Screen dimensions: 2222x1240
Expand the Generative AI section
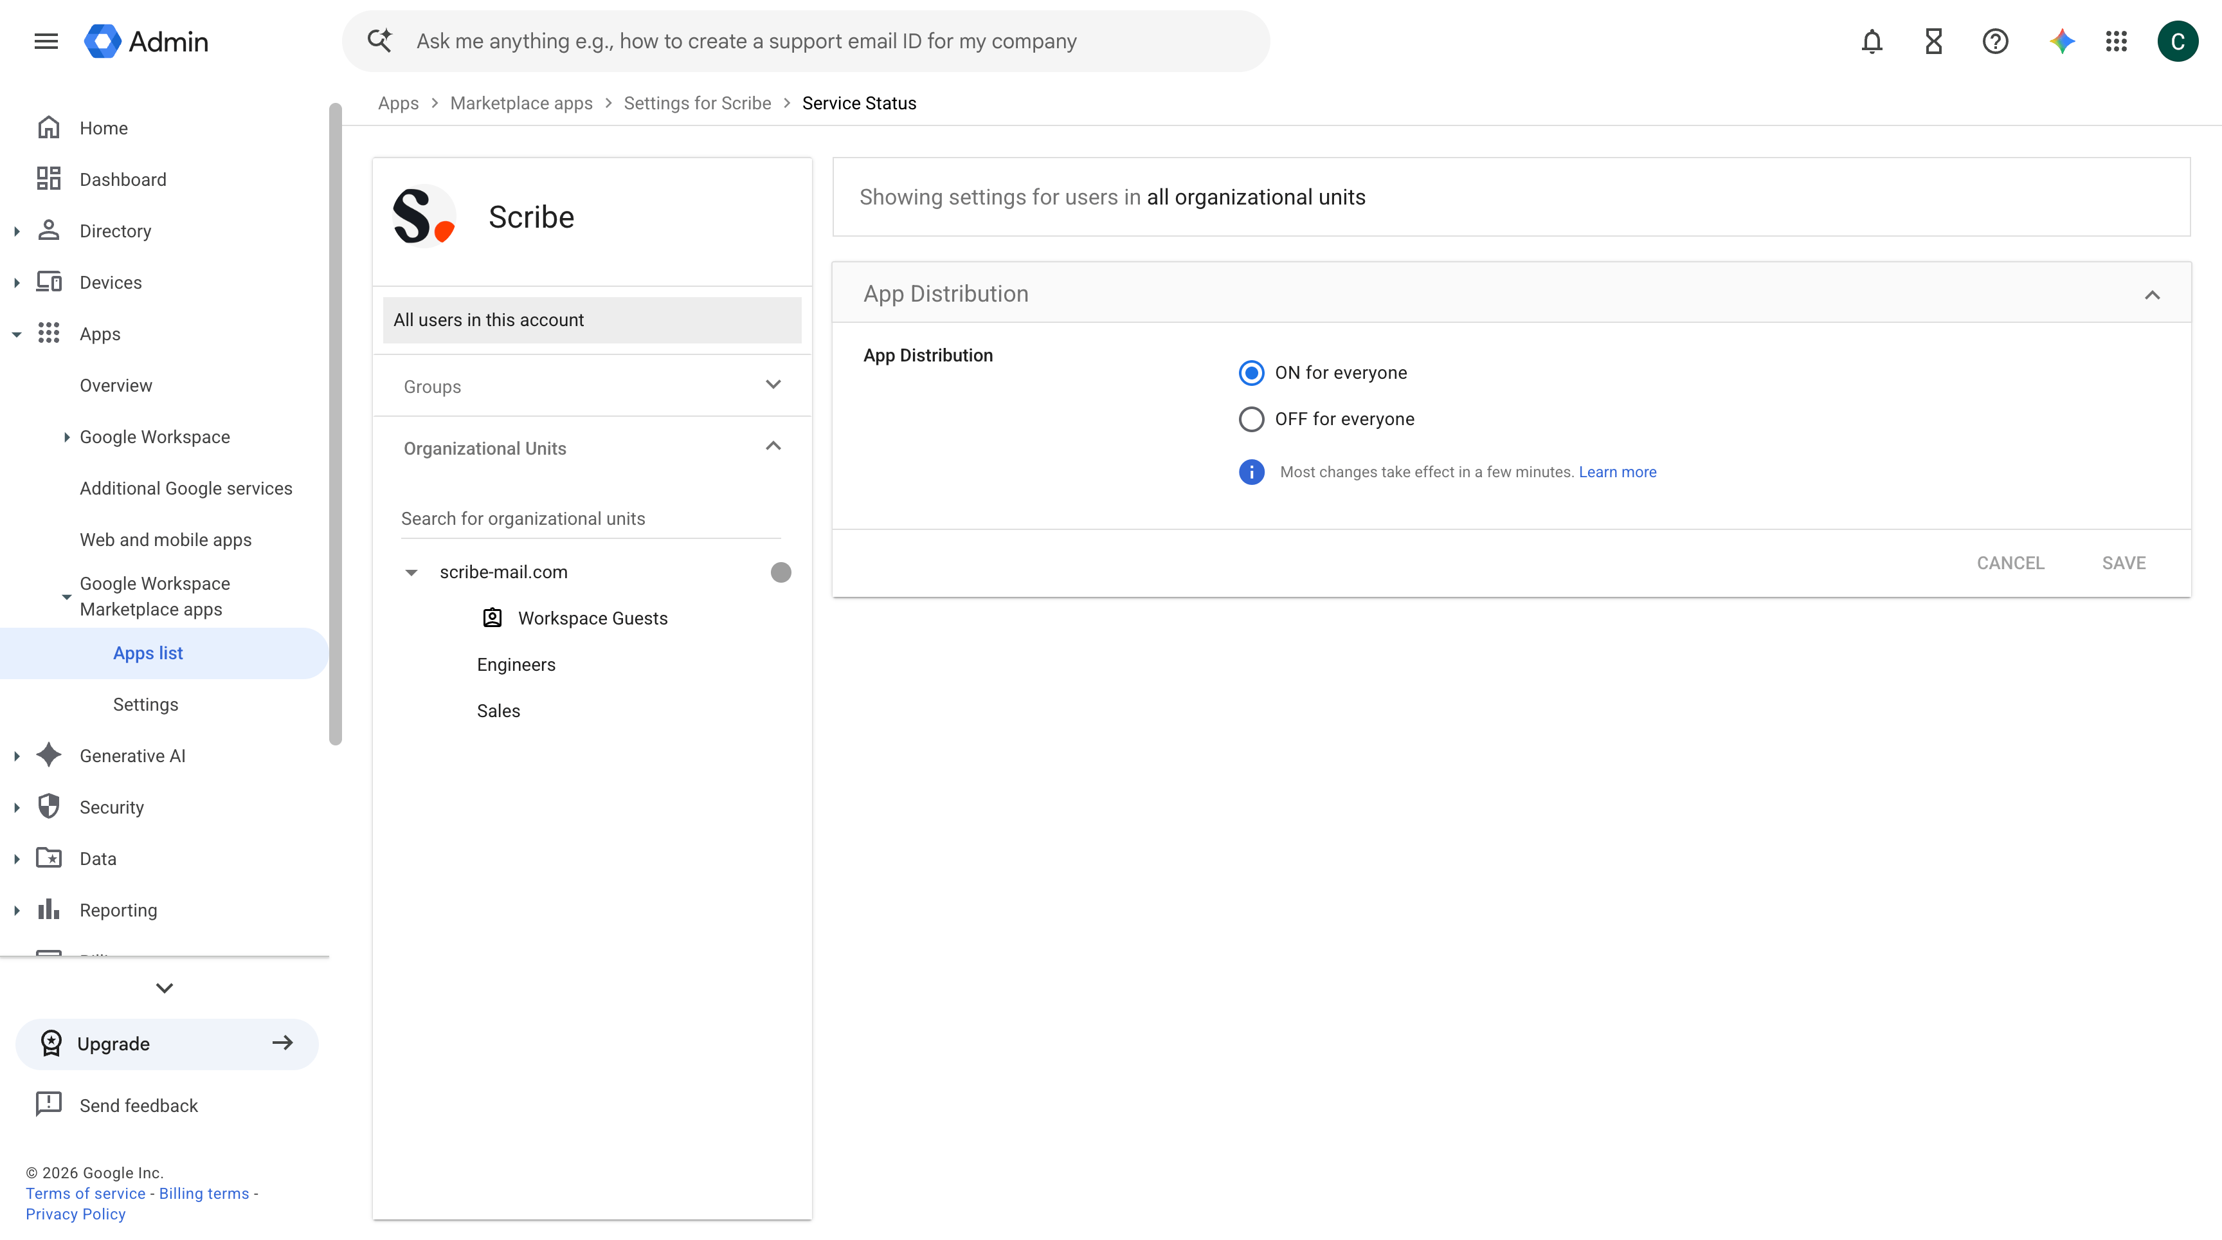tap(16, 756)
